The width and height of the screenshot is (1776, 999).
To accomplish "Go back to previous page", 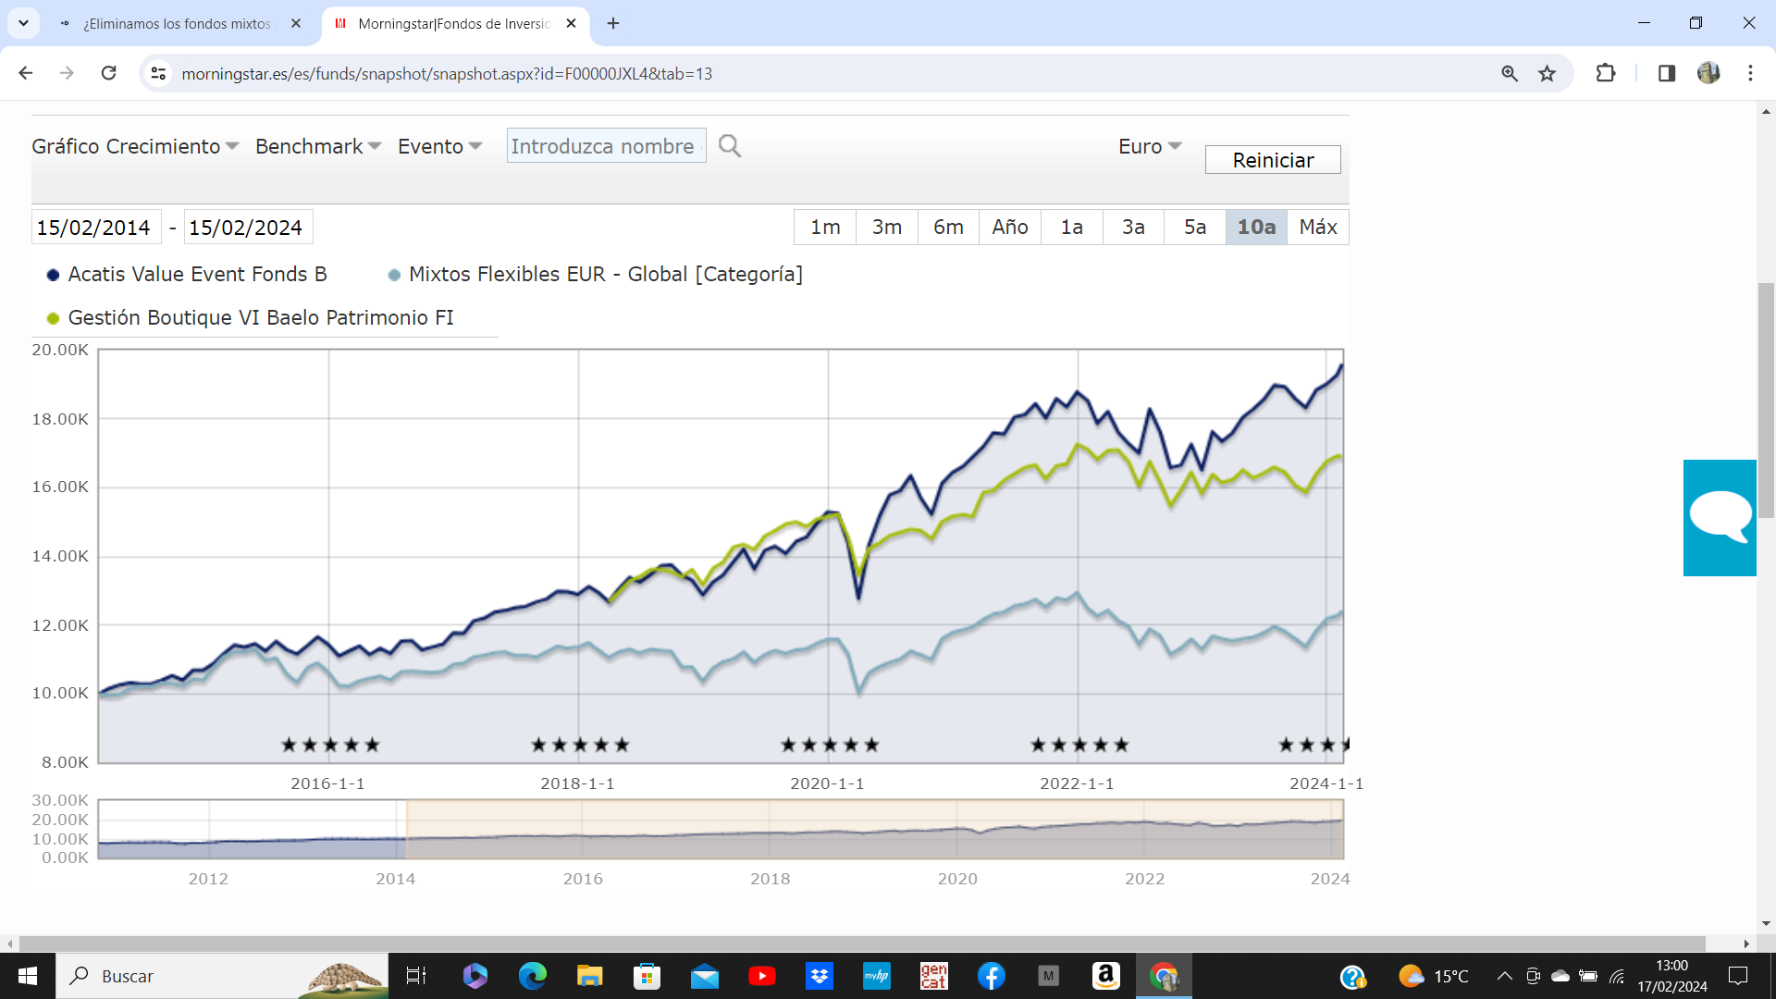I will (26, 73).
